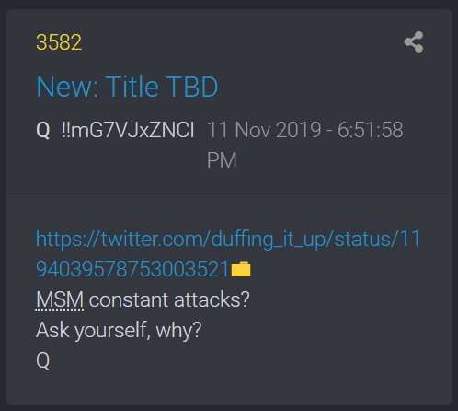Click the bold Q author name

click(x=43, y=130)
